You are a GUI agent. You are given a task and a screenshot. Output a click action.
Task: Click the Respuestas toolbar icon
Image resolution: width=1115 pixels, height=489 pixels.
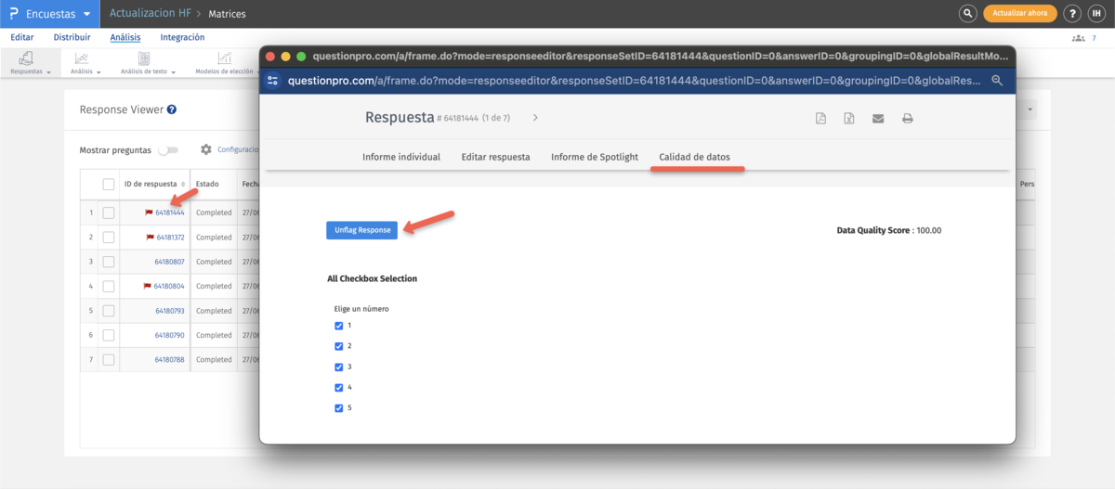[27, 58]
